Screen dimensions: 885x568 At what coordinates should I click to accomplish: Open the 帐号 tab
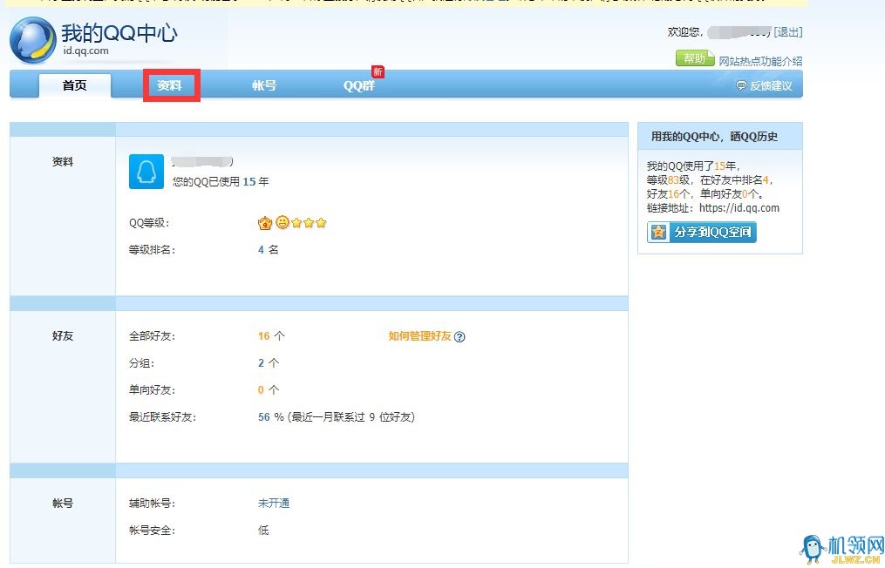coord(264,85)
